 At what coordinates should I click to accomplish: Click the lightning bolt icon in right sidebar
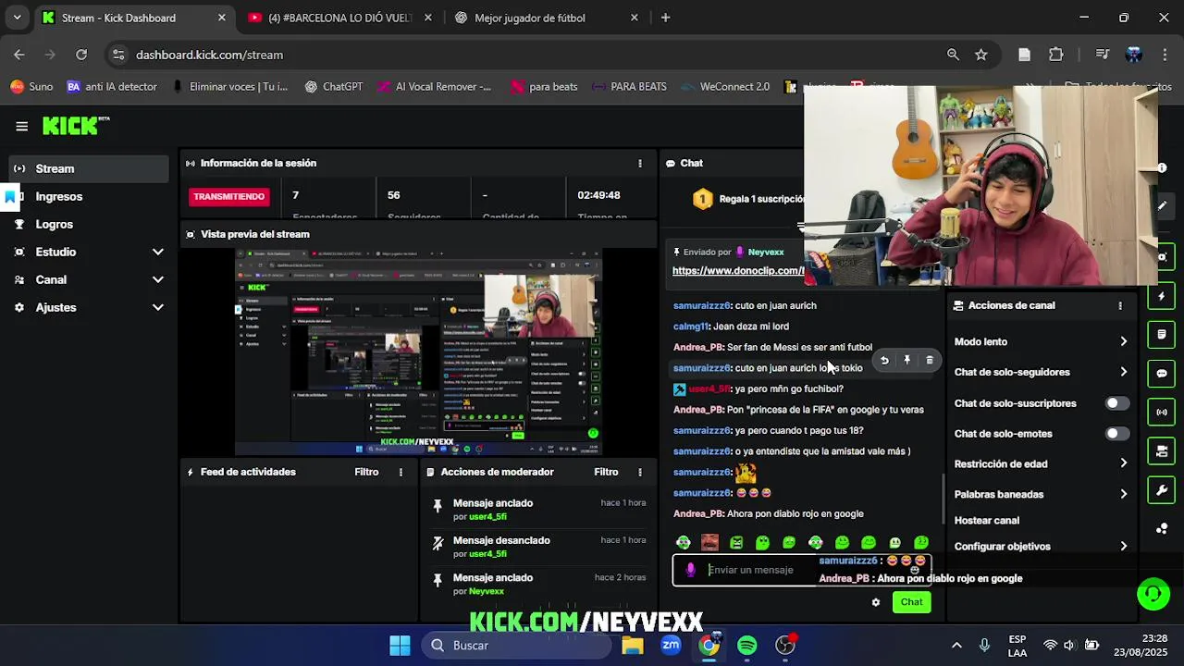[1162, 296]
